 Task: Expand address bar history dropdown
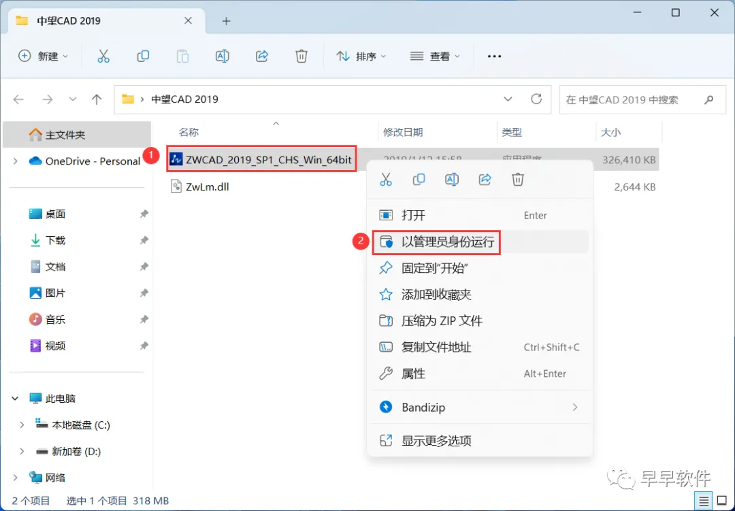pyautogui.click(x=508, y=99)
